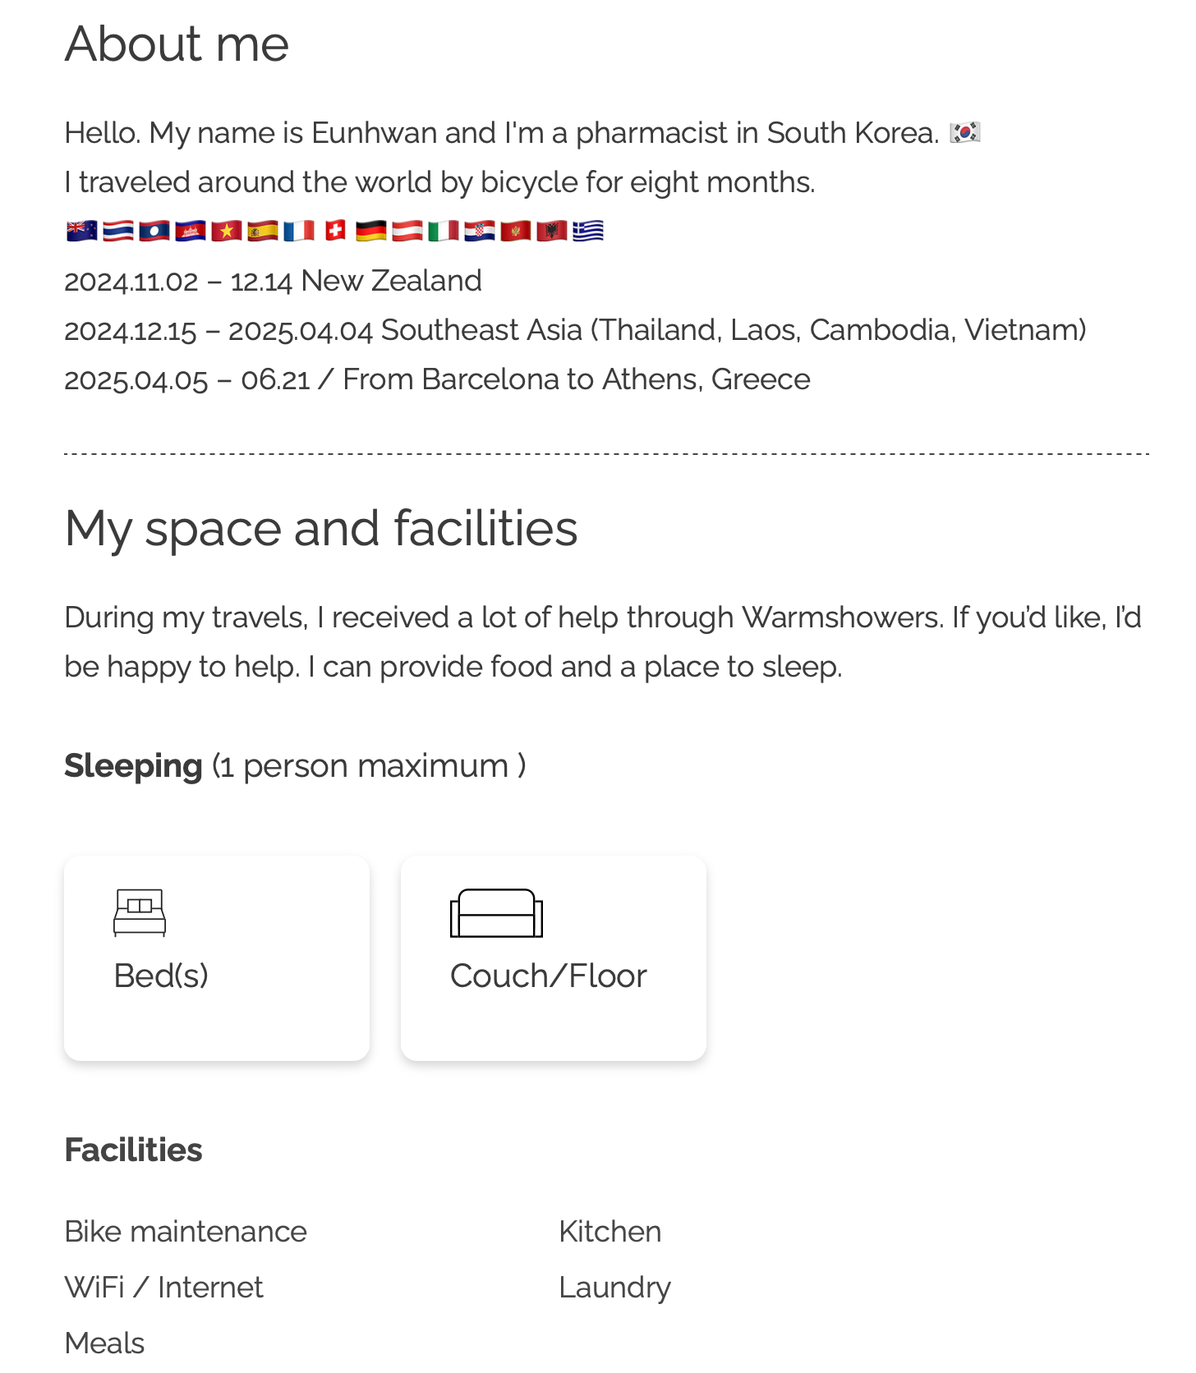Viewport: 1196px width, 1373px height.
Task: Click the couch icon
Action: [496, 913]
